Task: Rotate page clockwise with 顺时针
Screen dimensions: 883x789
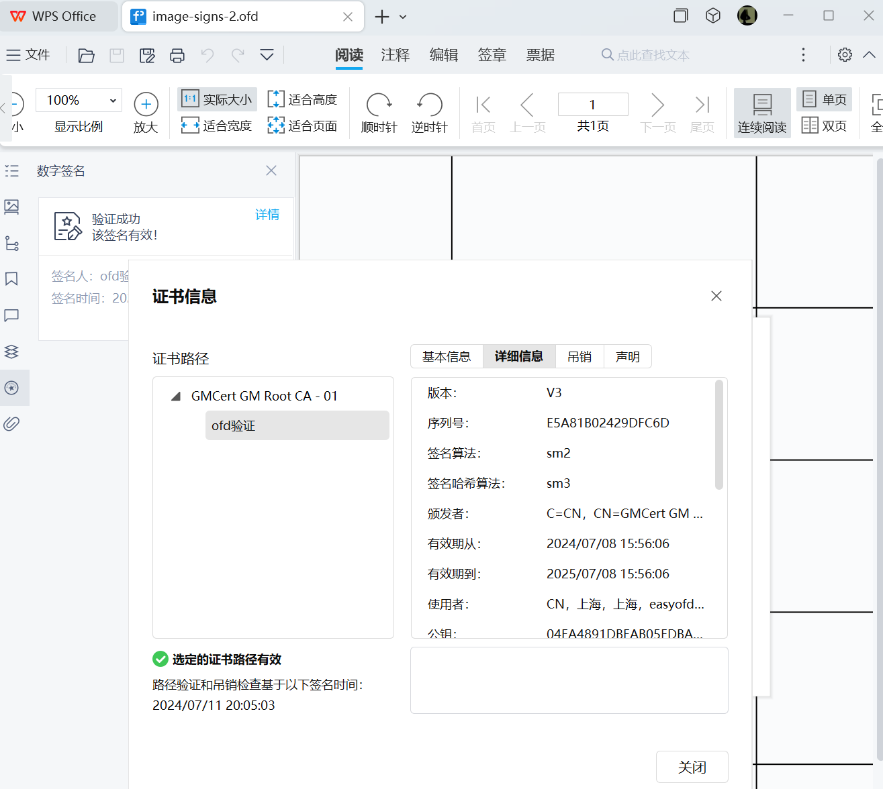Action: click(379, 113)
